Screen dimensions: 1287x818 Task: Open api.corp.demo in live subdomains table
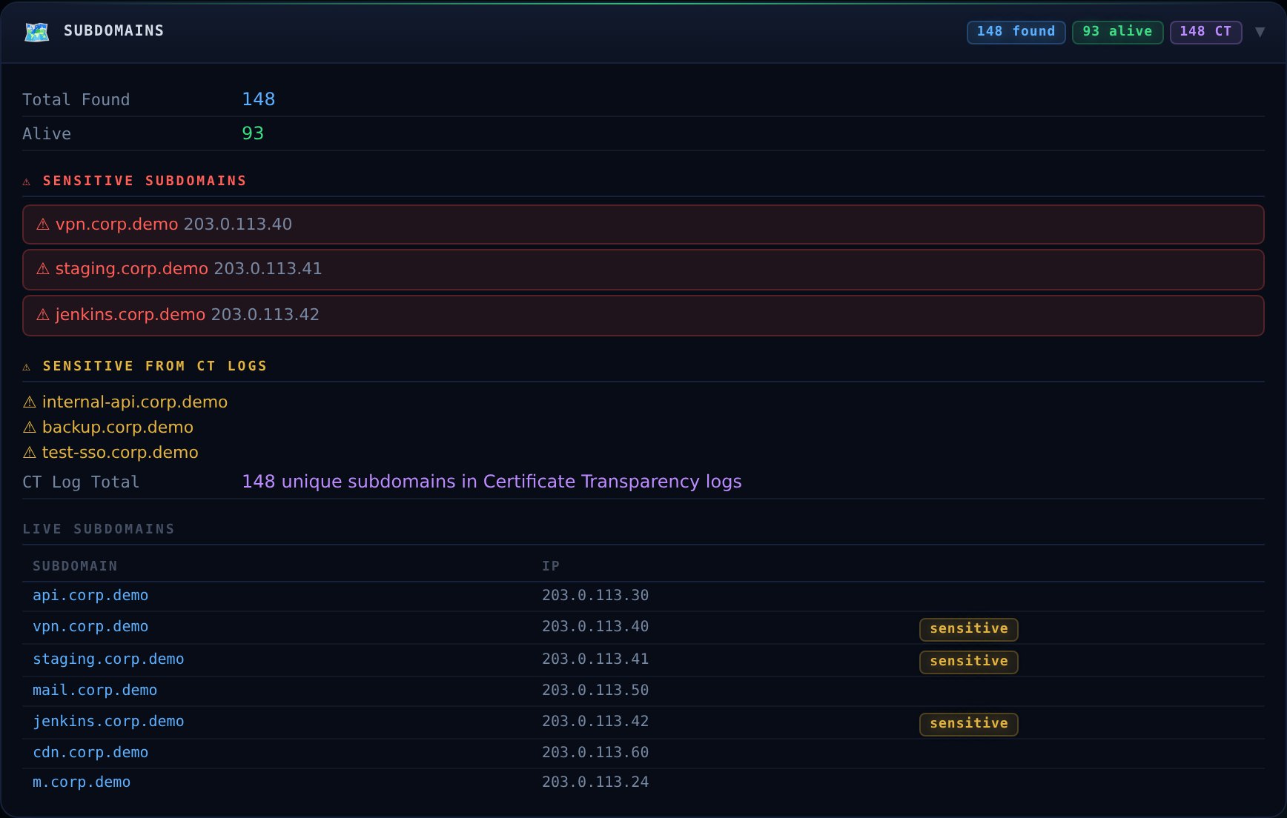[90, 596]
